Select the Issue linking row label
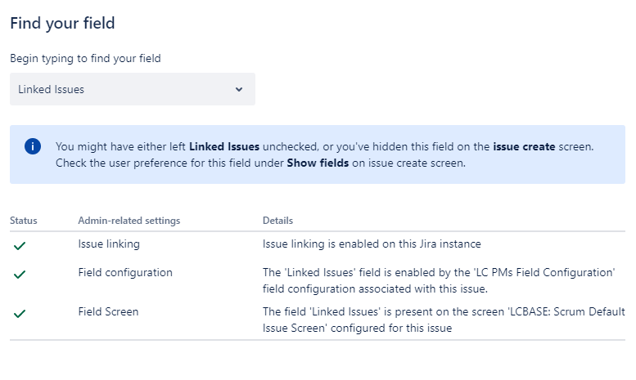 (x=109, y=244)
